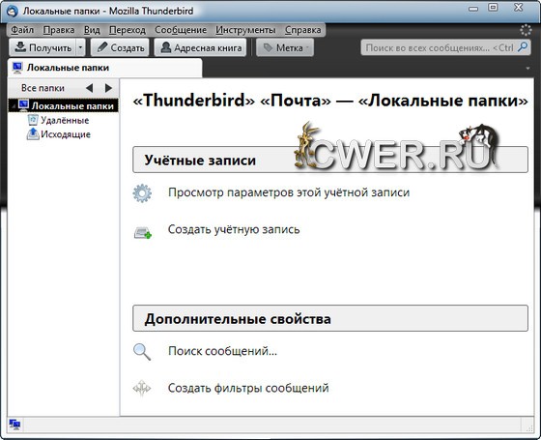Screen dimensions: 541x440
Task: Show previous folder view with left arrow
Action: (x=89, y=88)
